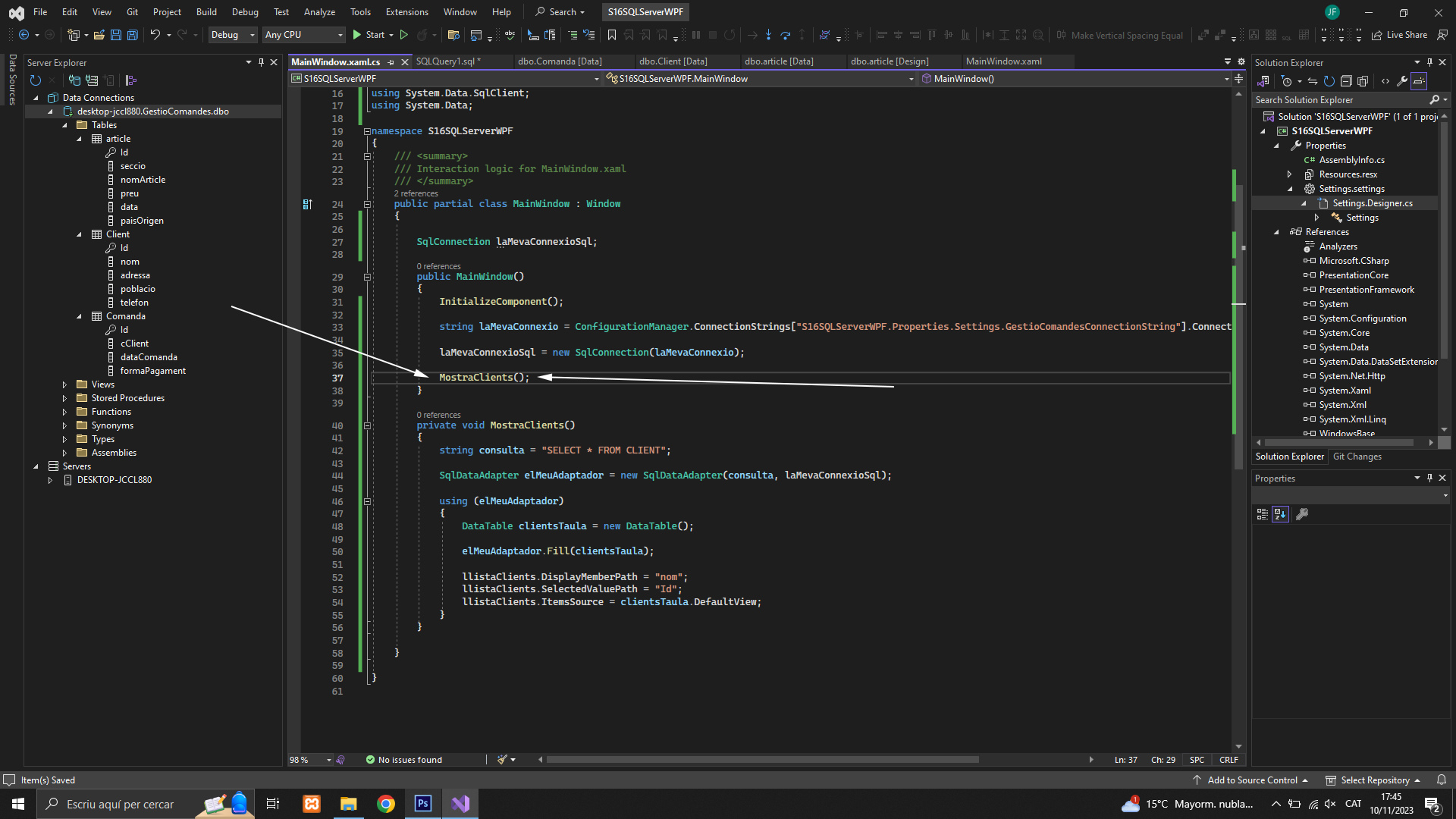
Task: Expand the Views folder in Server Explorer
Action: [x=64, y=384]
